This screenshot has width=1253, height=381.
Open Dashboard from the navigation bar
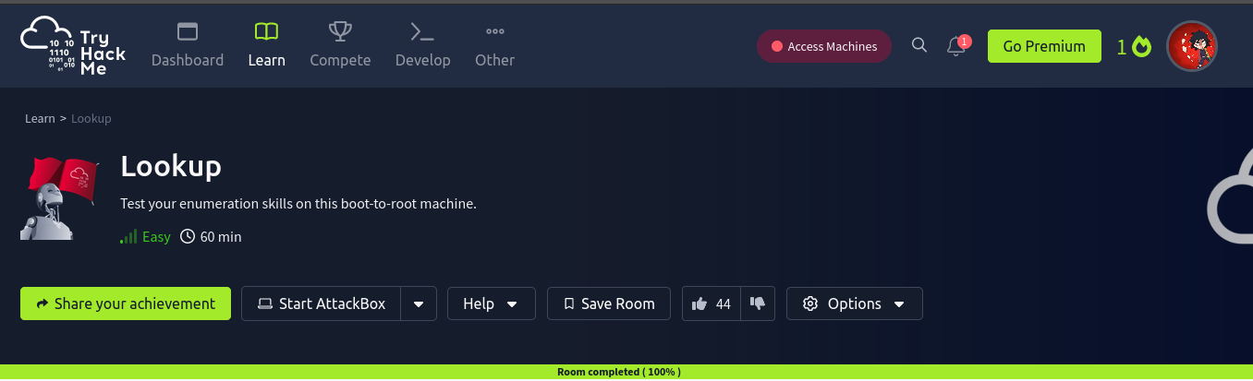click(188, 45)
